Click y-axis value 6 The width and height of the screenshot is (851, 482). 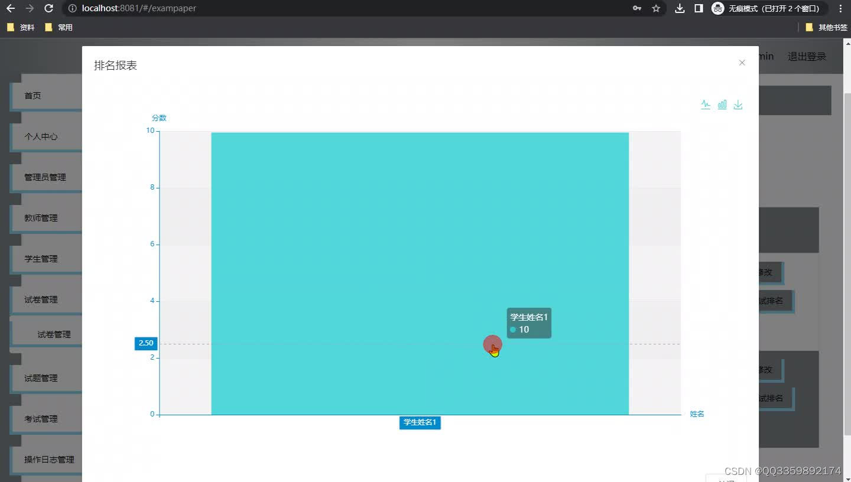pos(152,244)
